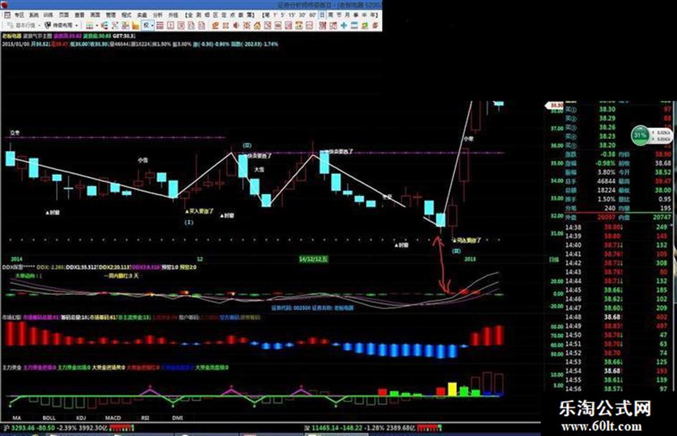Image resolution: width=677 pixels, height=436 pixels.
Task: Open the grid list dropdown in toolbar
Action: [97, 26]
